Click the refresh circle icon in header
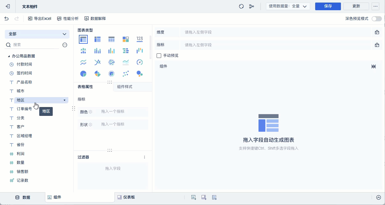Screen dimensions: 385x205 241,6
